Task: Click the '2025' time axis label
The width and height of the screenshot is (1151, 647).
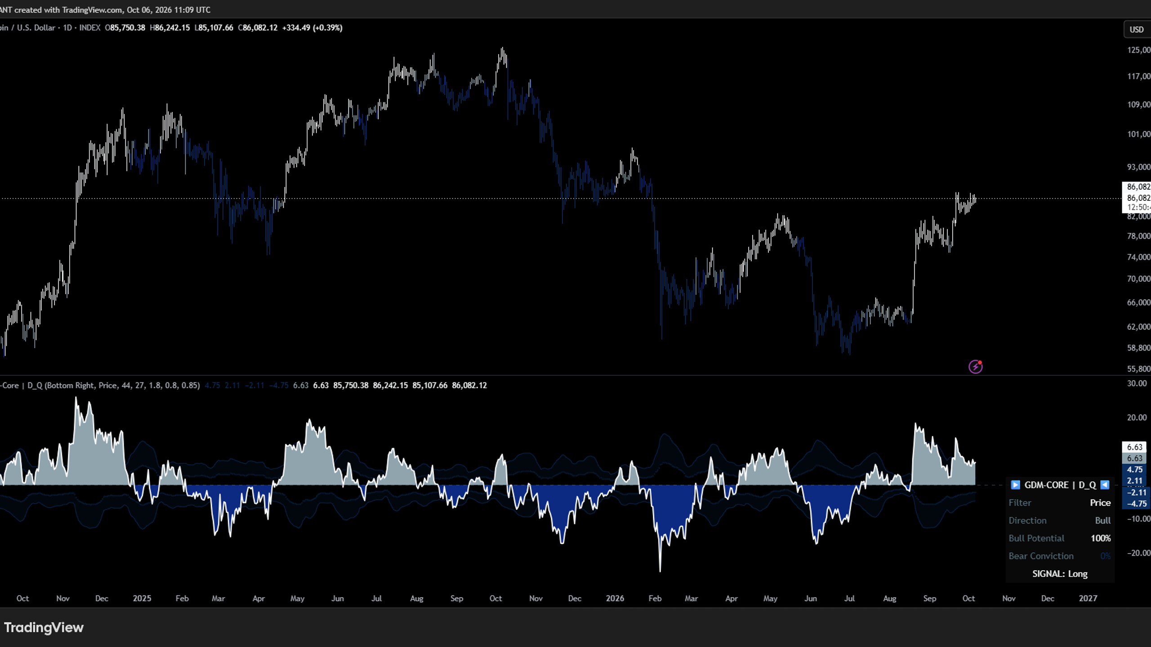Action: 142,598
